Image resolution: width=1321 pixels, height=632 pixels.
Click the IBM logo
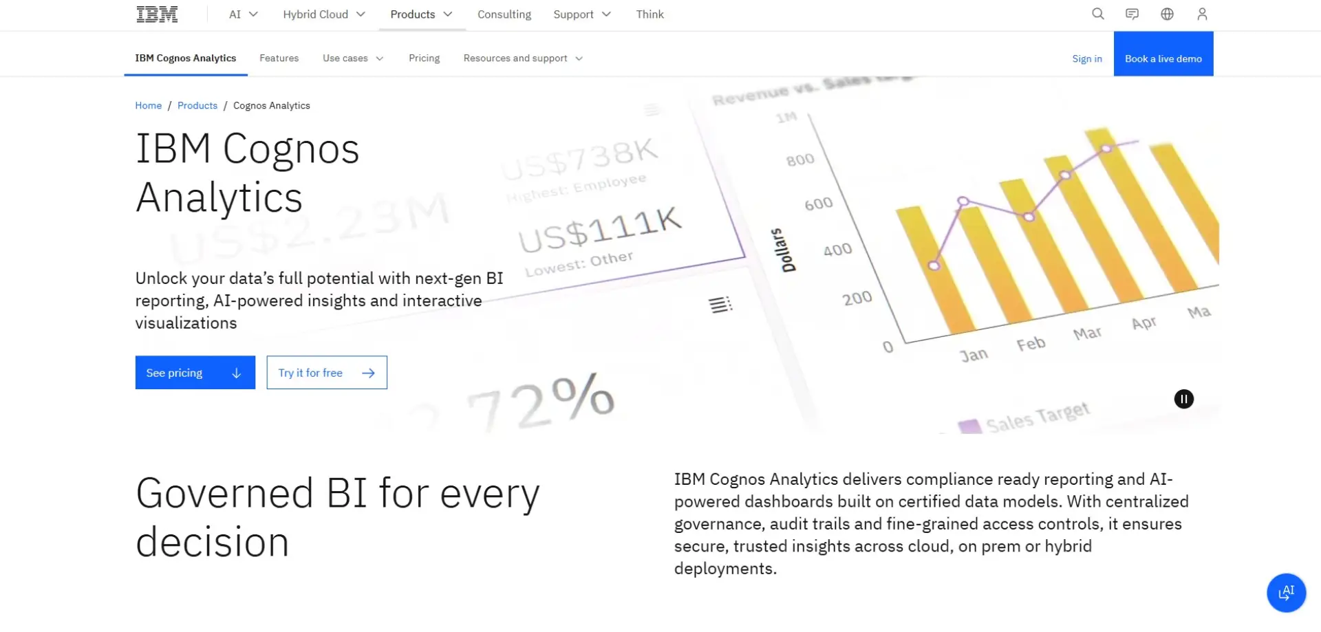click(x=157, y=13)
